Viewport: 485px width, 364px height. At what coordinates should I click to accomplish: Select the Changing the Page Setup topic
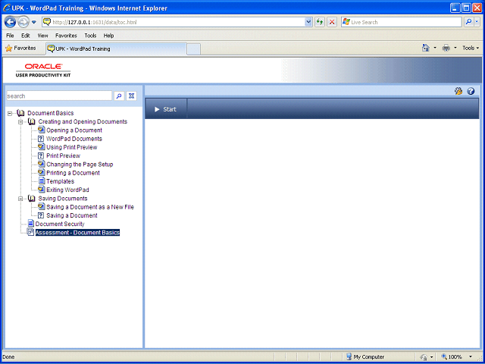pyautogui.click(x=80, y=165)
